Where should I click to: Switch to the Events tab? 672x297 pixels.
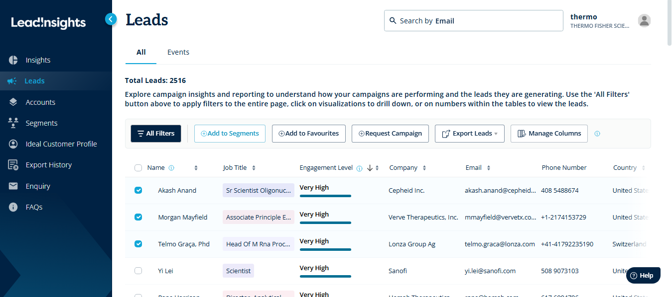pos(178,52)
